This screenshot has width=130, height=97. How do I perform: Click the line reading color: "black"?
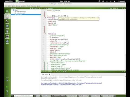(53, 25)
